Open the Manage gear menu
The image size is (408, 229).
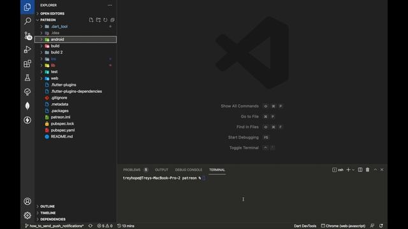27,215
